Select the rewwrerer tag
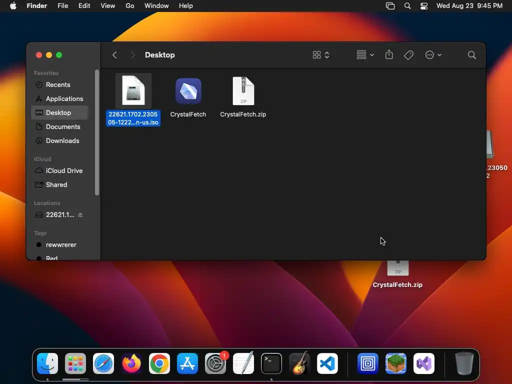Image resolution: width=512 pixels, height=384 pixels. (59, 245)
